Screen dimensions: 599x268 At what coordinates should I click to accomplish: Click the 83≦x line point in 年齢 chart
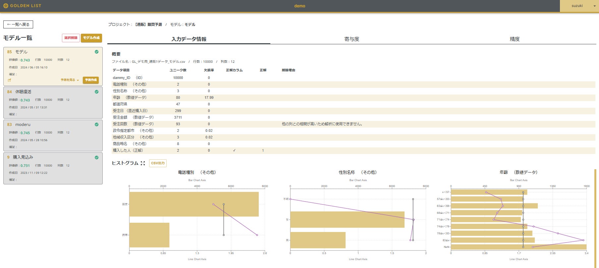583,240
